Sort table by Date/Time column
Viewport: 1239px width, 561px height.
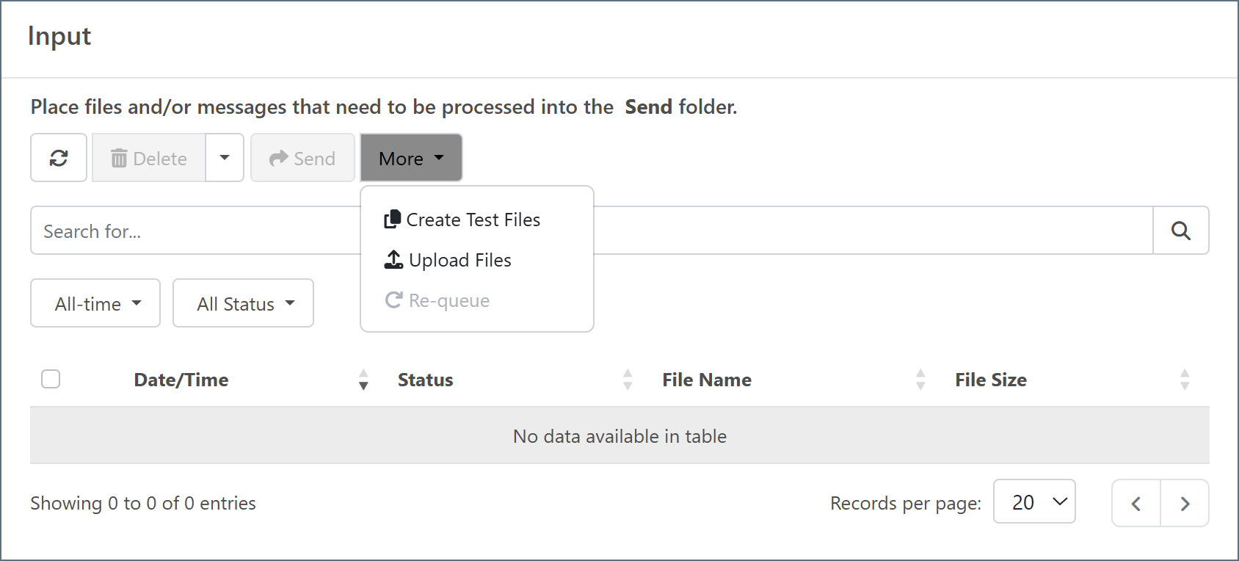coord(181,380)
